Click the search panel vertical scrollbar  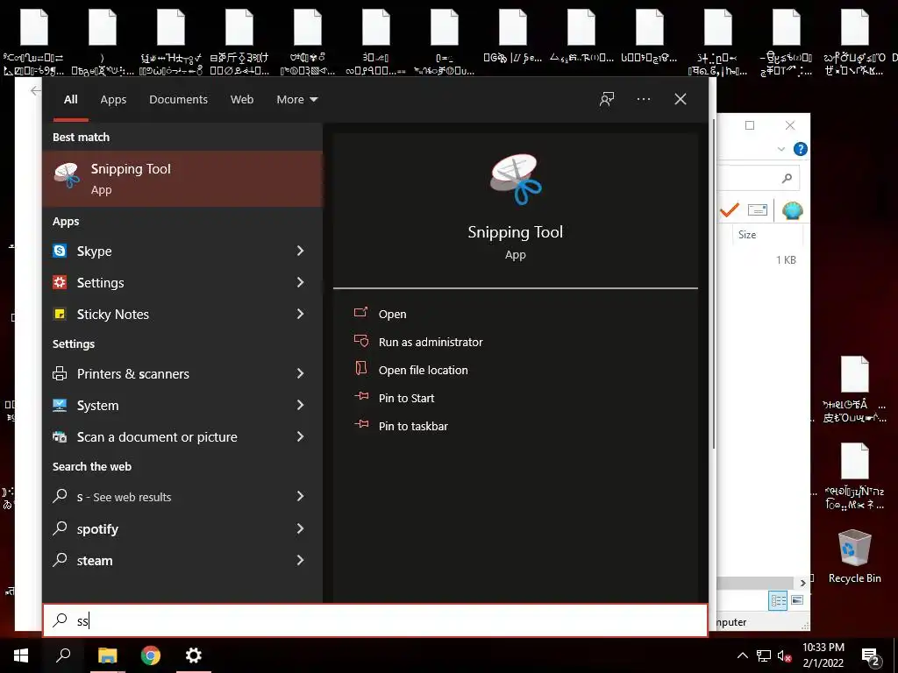(713, 285)
